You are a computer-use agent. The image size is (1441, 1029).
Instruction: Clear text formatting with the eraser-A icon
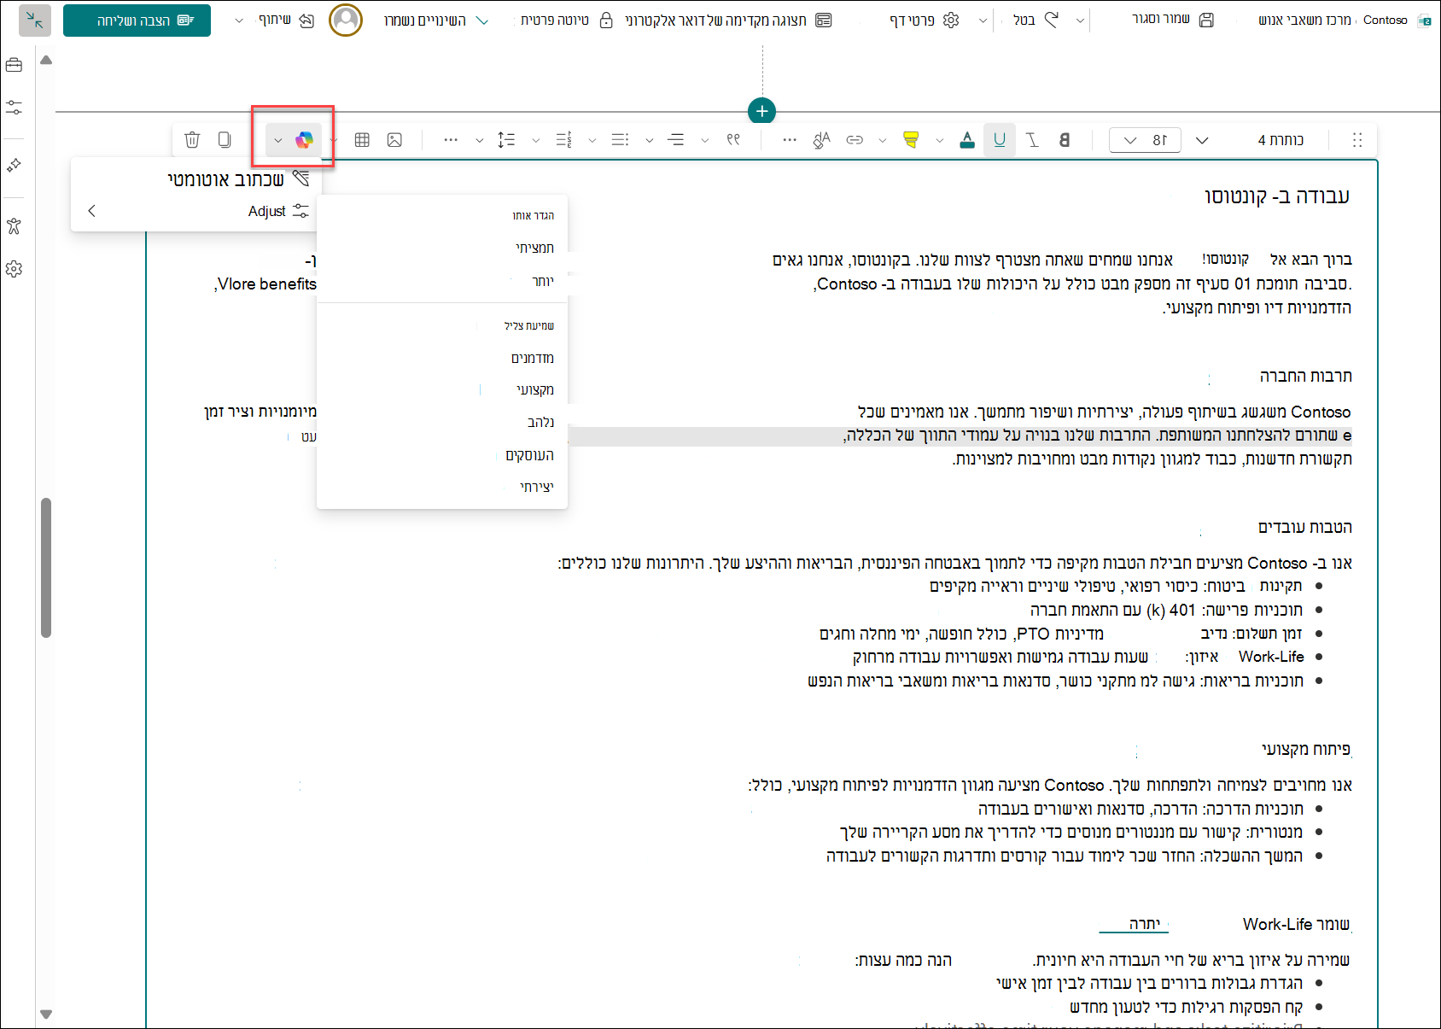click(x=821, y=140)
